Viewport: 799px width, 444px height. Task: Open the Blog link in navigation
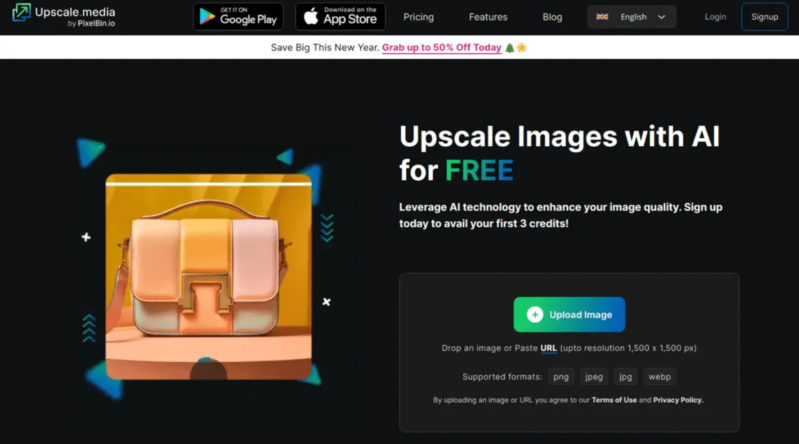point(552,17)
